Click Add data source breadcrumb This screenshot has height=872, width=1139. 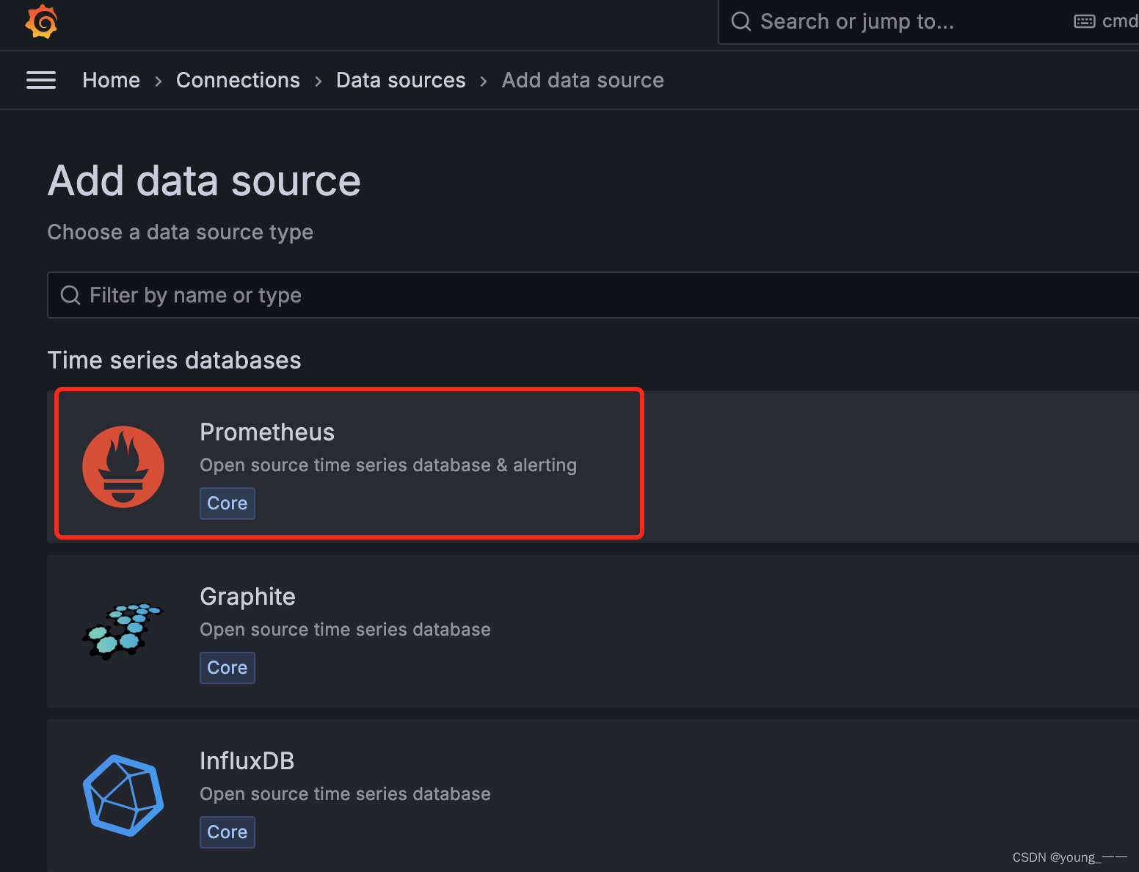coord(583,80)
